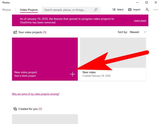Open the created-for-you video thumbnail
The image size is (159, 124).
pos(45,119)
